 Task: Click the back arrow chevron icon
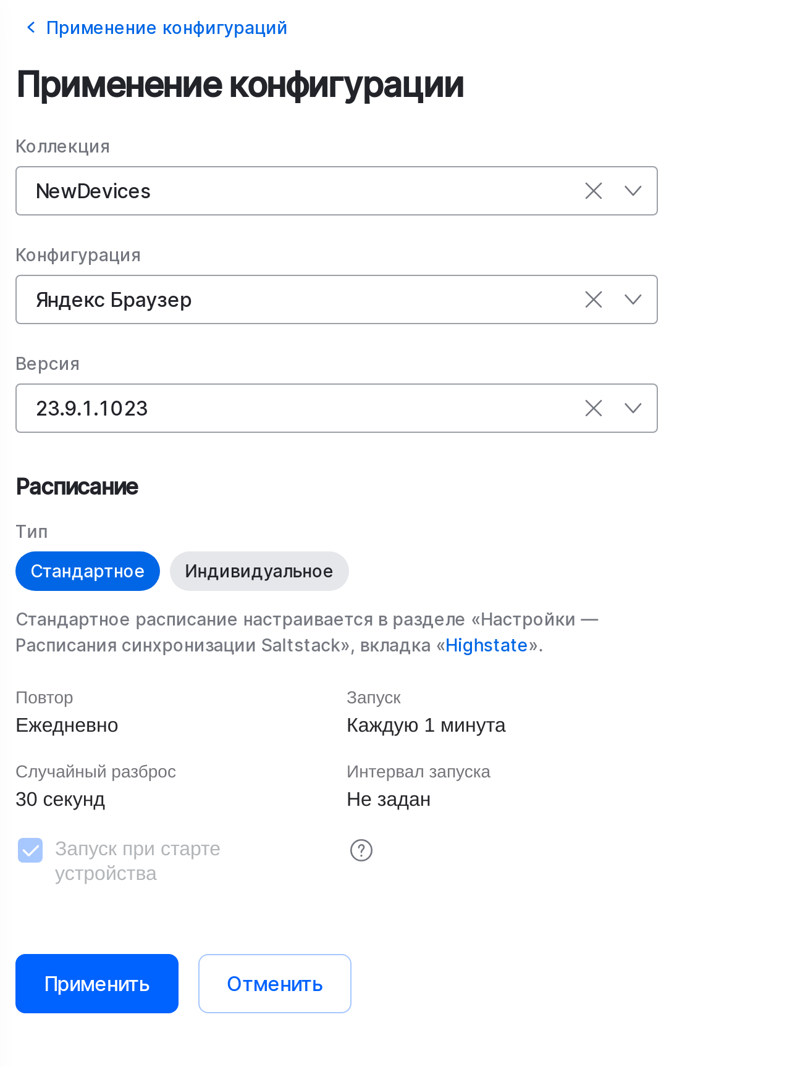coord(30,27)
